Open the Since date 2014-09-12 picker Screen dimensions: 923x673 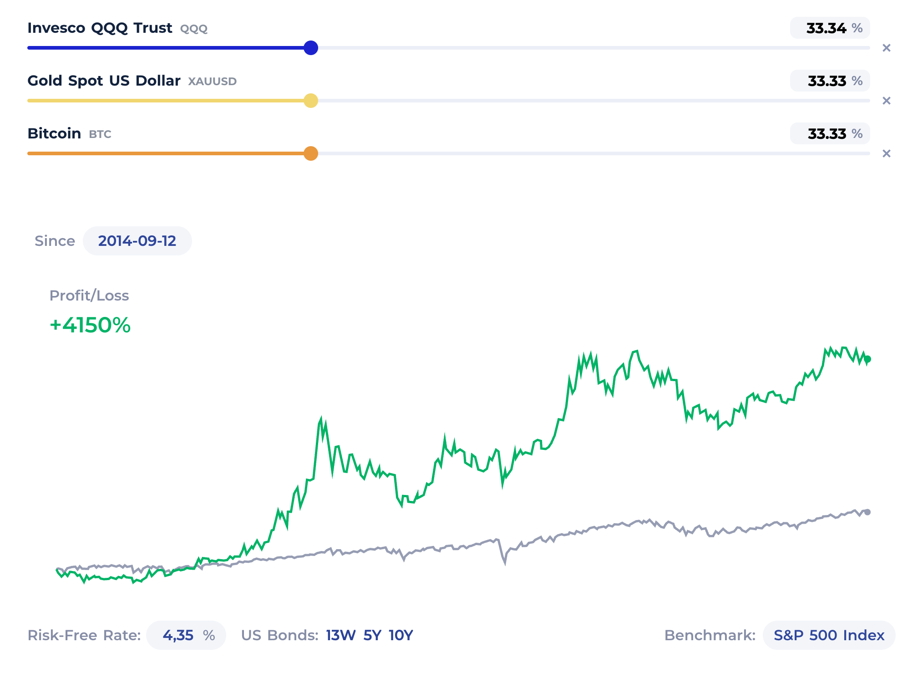click(137, 241)
